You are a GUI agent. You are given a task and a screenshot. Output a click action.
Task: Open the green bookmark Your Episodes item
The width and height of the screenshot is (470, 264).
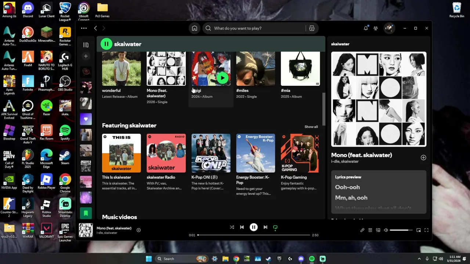(x=86, y=213)
